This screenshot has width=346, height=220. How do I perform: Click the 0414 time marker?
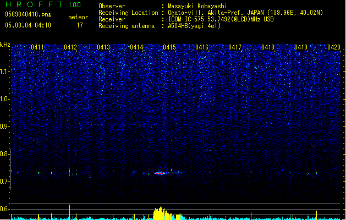coord(136,47)
